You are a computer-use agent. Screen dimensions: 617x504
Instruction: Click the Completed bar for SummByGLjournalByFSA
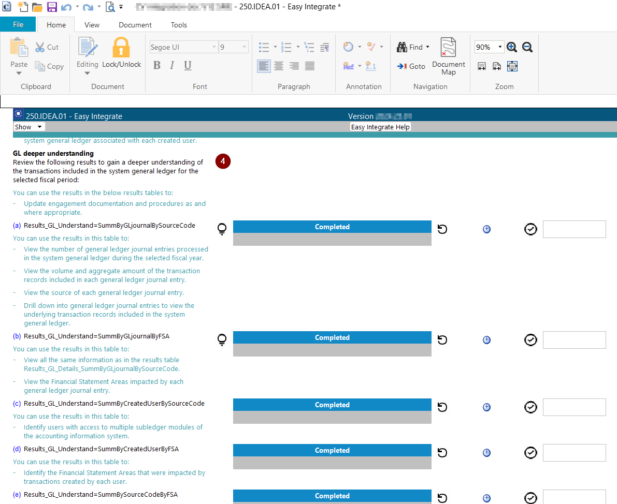tap(332, 338)
